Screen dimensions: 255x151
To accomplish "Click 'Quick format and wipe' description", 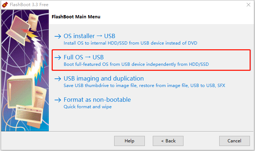I will 87,107.
